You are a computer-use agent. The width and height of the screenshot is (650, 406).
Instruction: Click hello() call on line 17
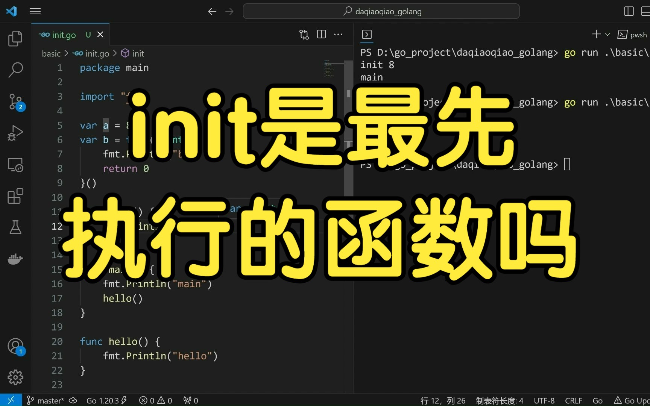pyautogui.click(x=123, y=298)
